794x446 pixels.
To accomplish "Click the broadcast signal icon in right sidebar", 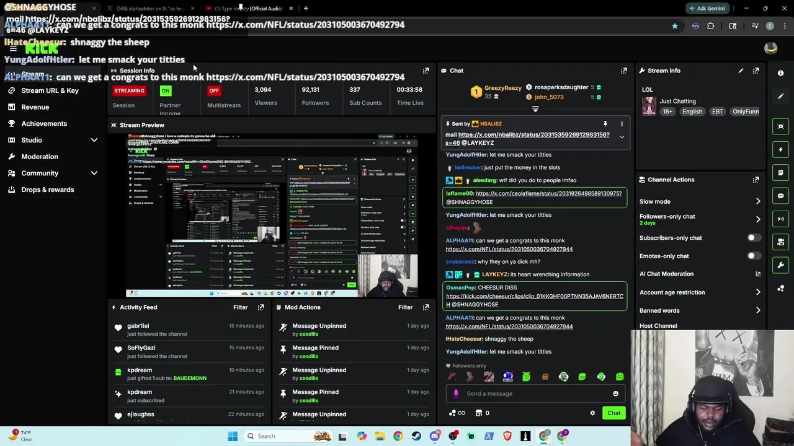I will pos(781,219).
